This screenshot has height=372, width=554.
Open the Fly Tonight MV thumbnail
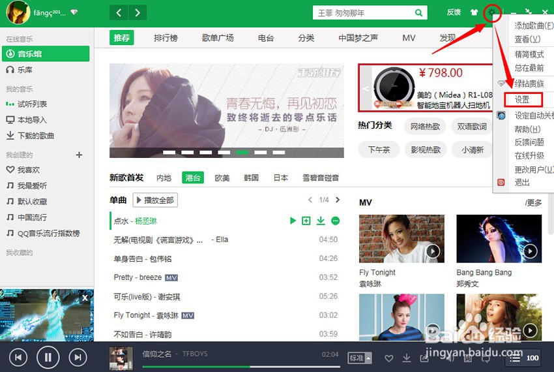(401, 239)
